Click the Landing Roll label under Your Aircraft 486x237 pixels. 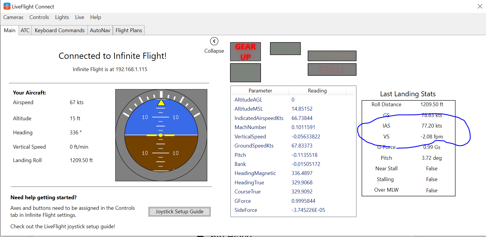click(x=27, y=160)
